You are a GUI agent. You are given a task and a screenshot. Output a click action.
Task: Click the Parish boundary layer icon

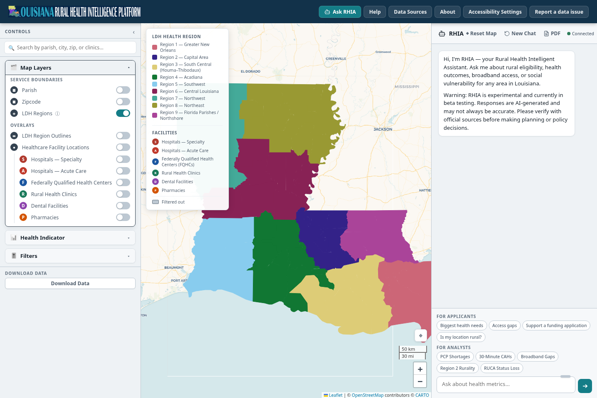(14, 90)
